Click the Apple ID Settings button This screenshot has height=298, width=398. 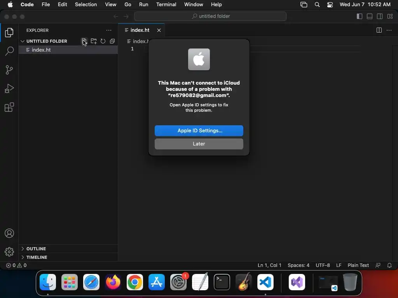pos(199,130)
